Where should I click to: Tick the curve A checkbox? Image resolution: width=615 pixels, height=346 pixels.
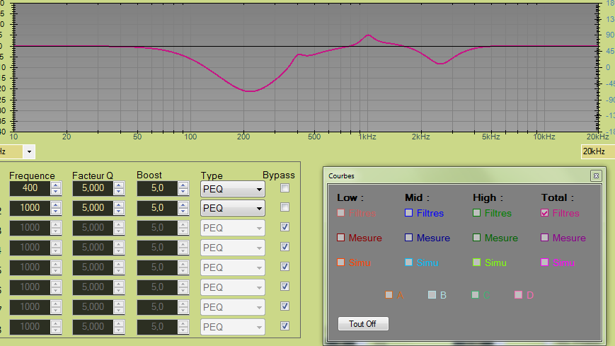[389, 294]
